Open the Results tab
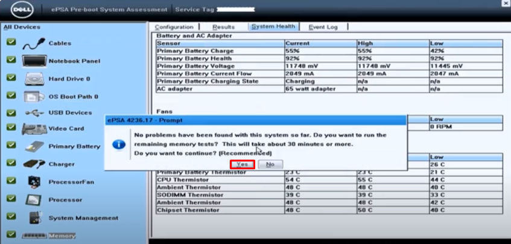The image size is (511, 244). (x=224, y=27)
